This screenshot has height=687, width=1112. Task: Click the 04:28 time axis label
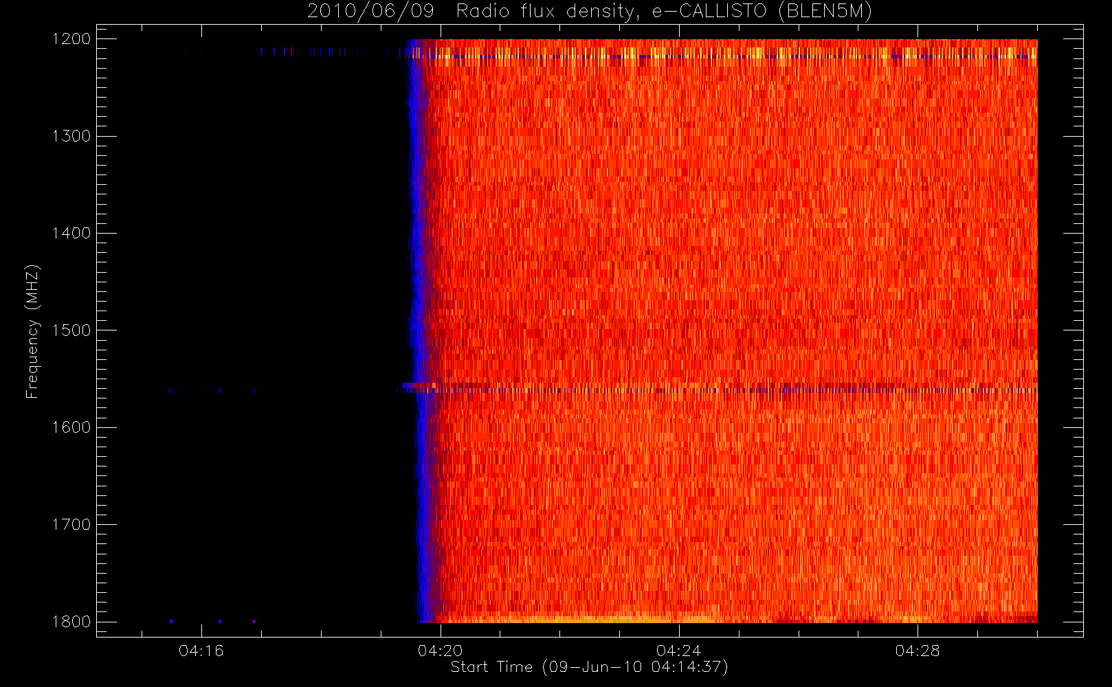tap(918, 651)
